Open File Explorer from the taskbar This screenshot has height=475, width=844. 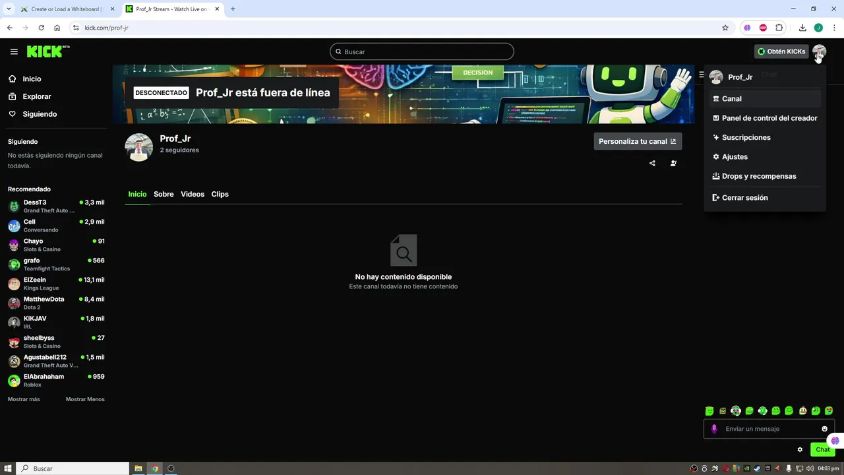(x=138, y=468)
